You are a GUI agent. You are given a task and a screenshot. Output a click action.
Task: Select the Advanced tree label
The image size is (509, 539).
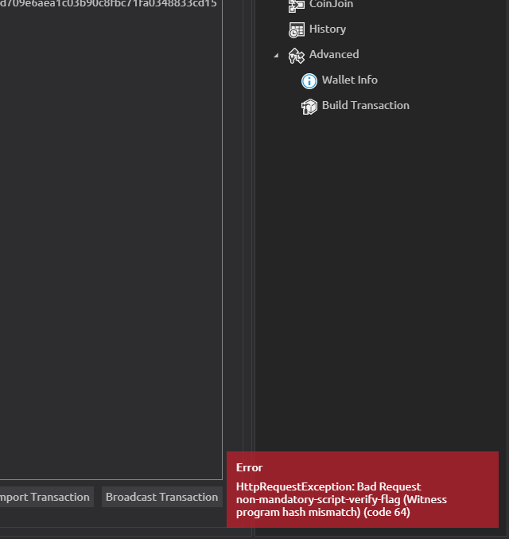[334, 54]
